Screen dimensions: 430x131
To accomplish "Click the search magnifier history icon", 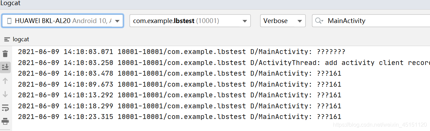I will [319, 21].
